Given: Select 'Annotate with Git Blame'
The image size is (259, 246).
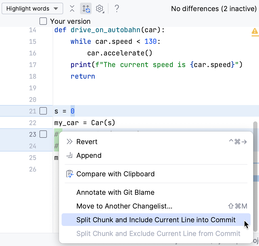Looking at the screenshot, I should click(115, 192).
